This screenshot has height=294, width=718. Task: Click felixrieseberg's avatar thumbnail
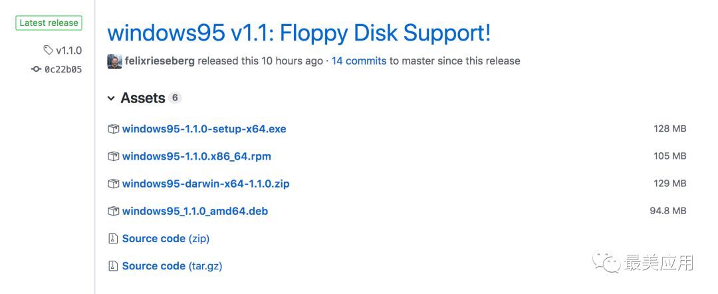click(114, 61)
